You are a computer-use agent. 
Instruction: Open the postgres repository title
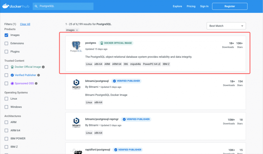[x=91, y=43]
